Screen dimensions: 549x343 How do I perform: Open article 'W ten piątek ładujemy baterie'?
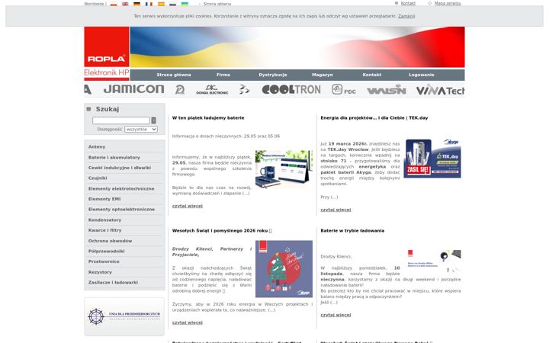pos(208,118)
